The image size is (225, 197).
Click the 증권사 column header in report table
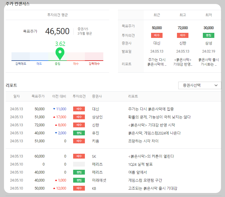pos(97,96)
